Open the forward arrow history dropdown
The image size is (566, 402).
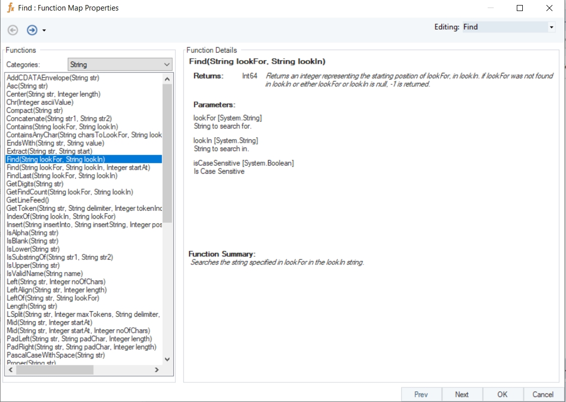44,31
